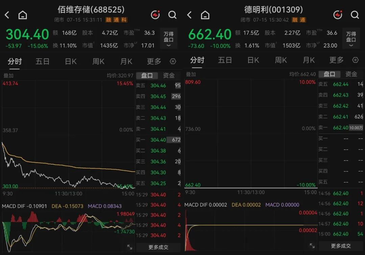Viewport: 365px width, 255px height.
Task: Select 五日 tab on 佰维存储 panel
Action: coord(42,61)
